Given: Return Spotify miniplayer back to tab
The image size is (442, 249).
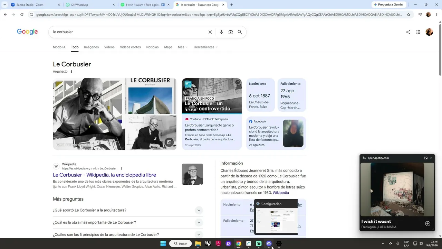Looking at the screenshot, I should (426, 158).
